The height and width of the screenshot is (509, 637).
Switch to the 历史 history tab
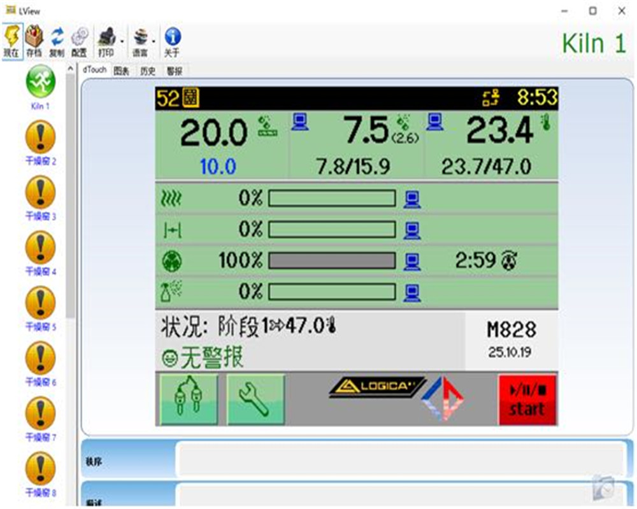pos(148,71)
